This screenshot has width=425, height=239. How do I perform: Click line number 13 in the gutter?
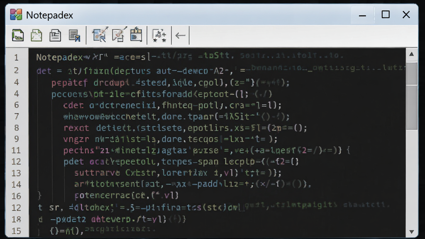click(16, 173)
